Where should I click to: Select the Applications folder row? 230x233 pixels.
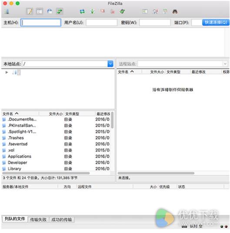pos(56,156)
